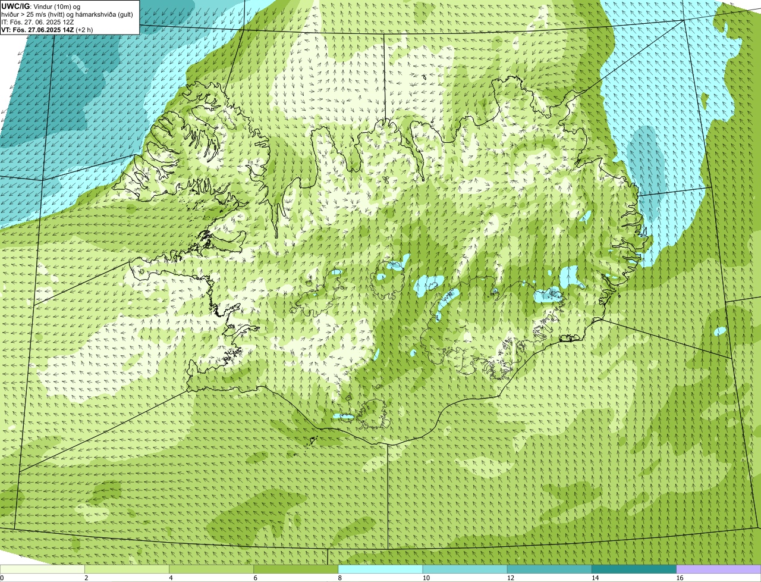Click the valid time text 'VT: Fös. 27.06.2025 14Z (+2 h)'
Image resolution: width=761 pixels, height=582 pixels.
tap(47, 29)
